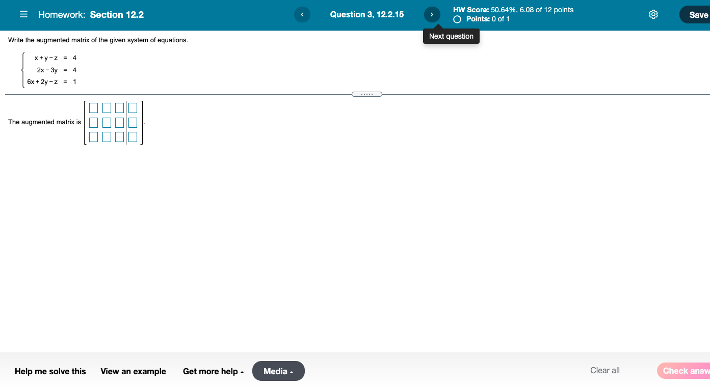Advance with the next question arrow
Image resolution: width=710 pixels, height=389 pixels.
click(432, 15)
